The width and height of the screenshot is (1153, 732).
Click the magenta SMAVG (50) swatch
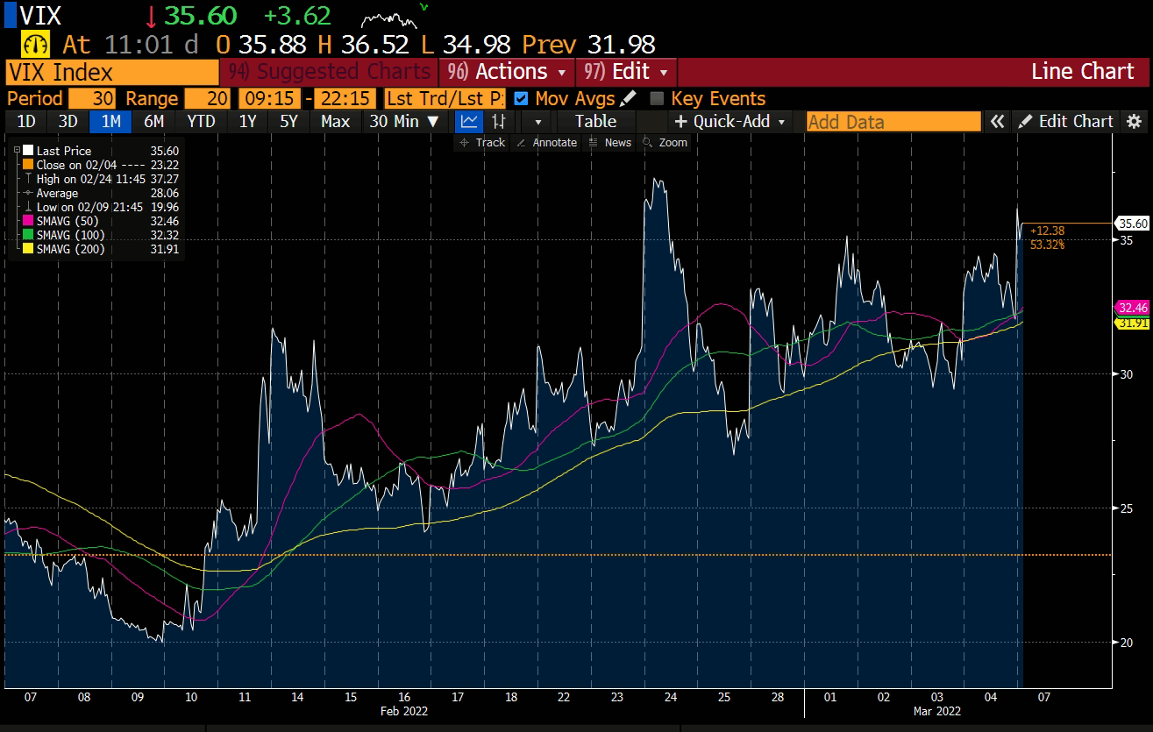click(x=28, y=221)
